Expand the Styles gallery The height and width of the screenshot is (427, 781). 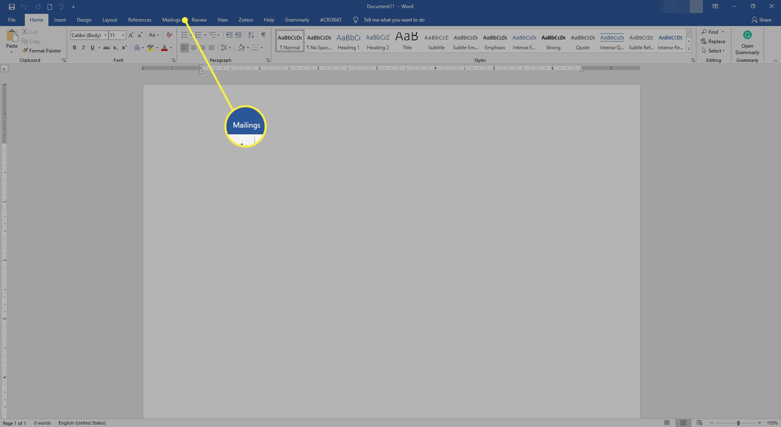click(688, 48)
